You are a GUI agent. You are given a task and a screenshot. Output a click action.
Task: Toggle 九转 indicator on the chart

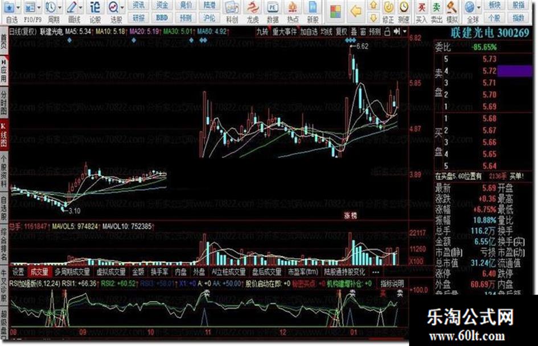pyautogui.click(x=262, y=32)
